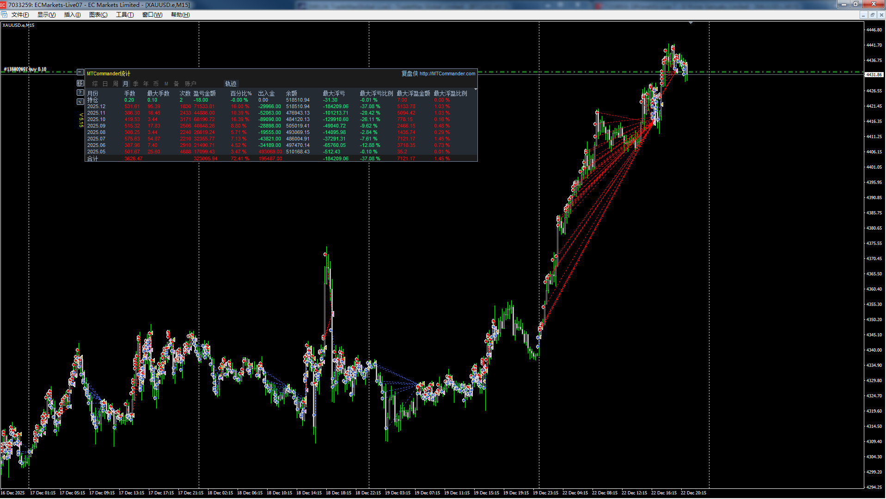
Task: Click the EC Markets application logo icon
Action: [x=3, y=5]
